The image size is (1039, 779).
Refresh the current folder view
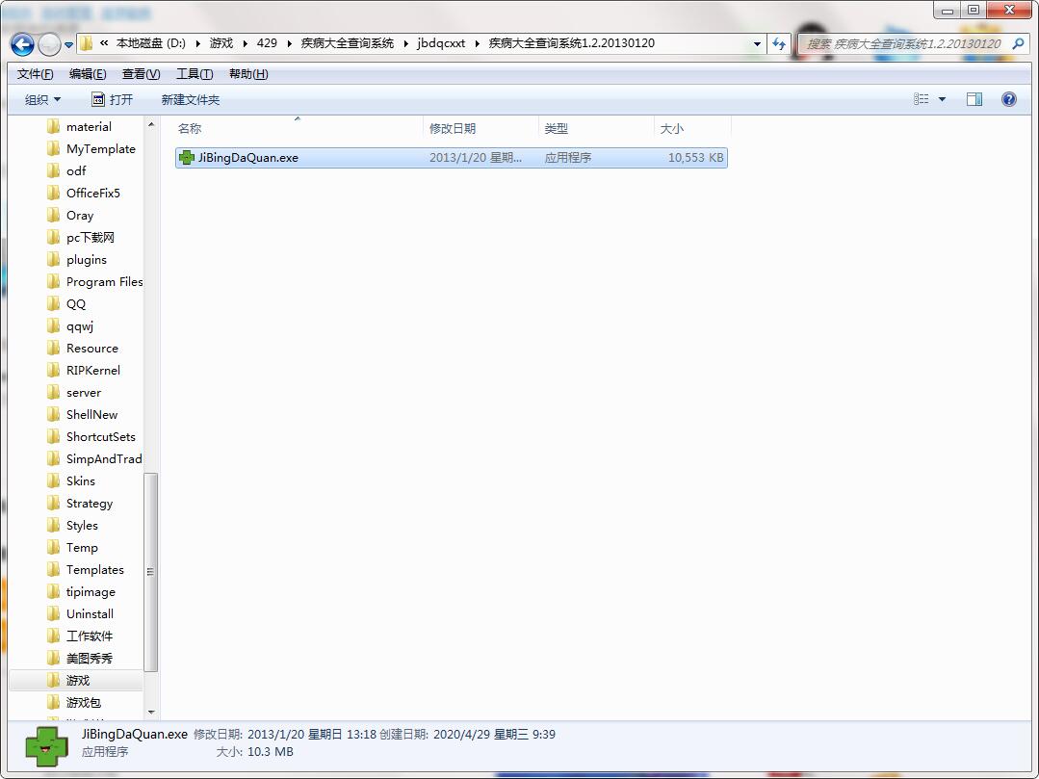tap(779, 43)
